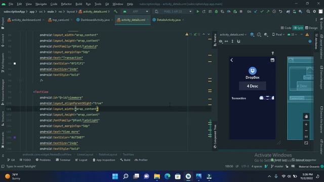Image resolution: width=324 pixels, height=182 pixels.
Task: Select the pan hand tool in preview
Action: coord(306,116)
